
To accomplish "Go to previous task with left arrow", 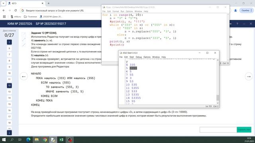I will click(x=24, y=77).
